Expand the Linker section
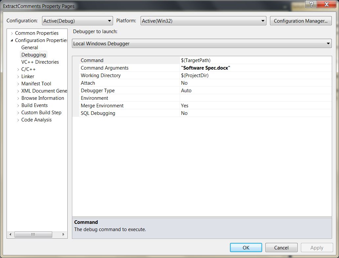Viewport: 339px width, 258px height. click(18, 76)
